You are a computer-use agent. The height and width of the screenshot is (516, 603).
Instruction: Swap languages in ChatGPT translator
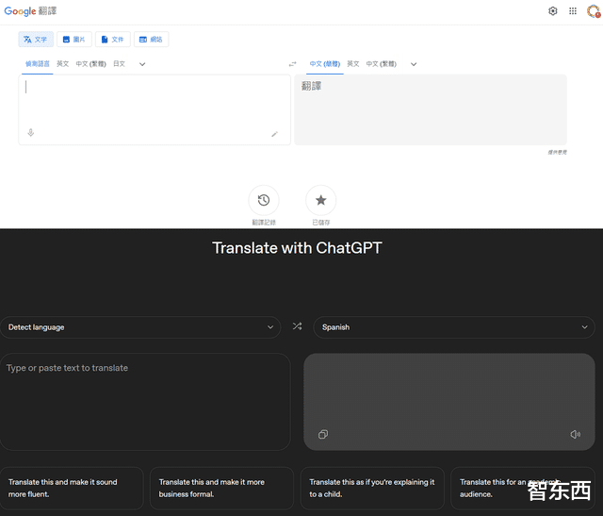tap(297, 326)
